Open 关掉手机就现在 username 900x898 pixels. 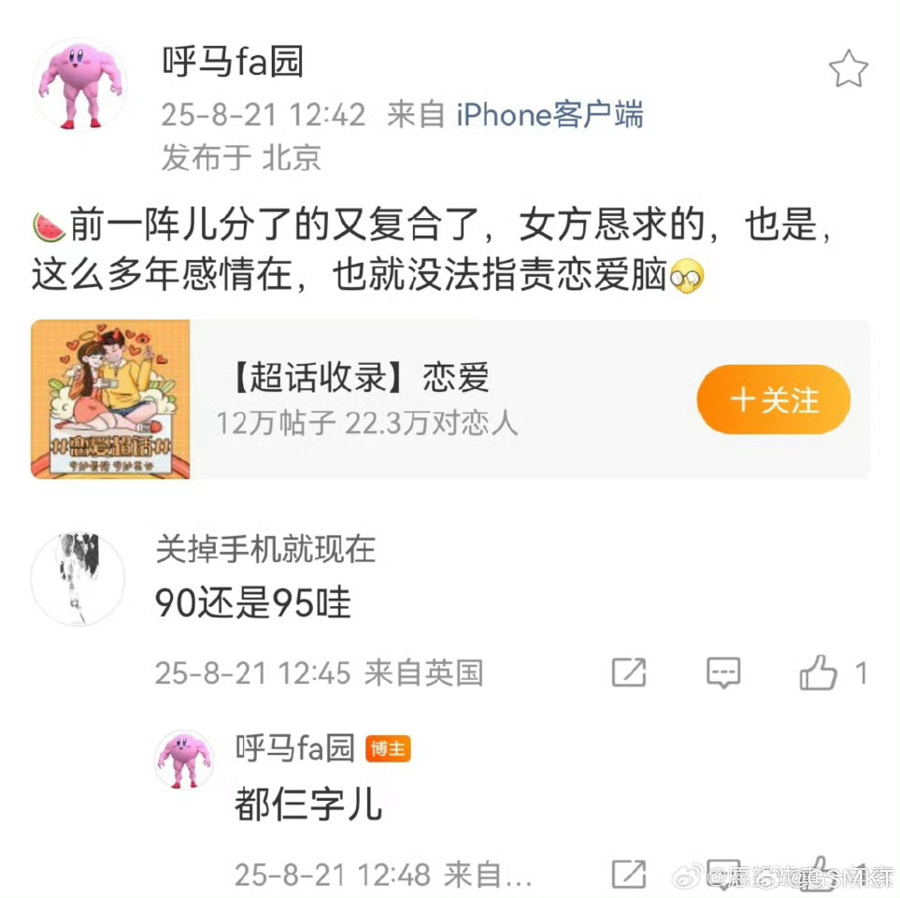click(x=265, y=549)
